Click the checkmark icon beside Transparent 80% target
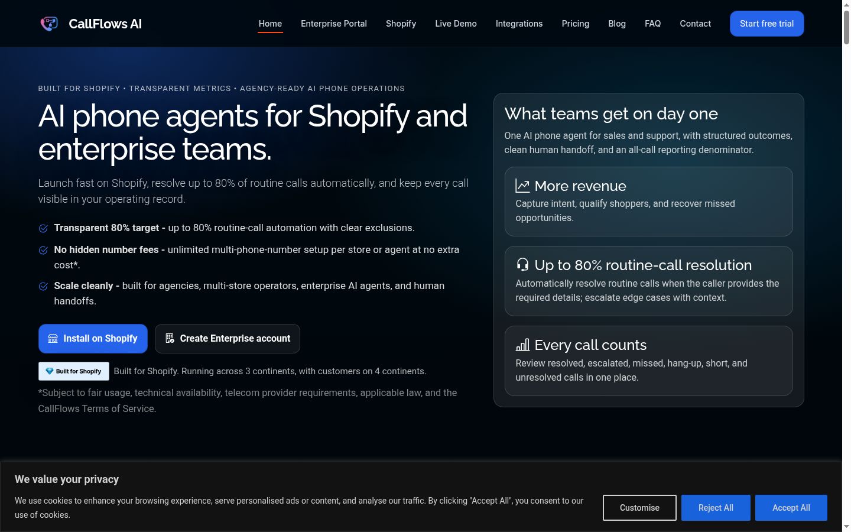This screenshot has width=851, height=532. pyautogui.click(x=43, y=228)
